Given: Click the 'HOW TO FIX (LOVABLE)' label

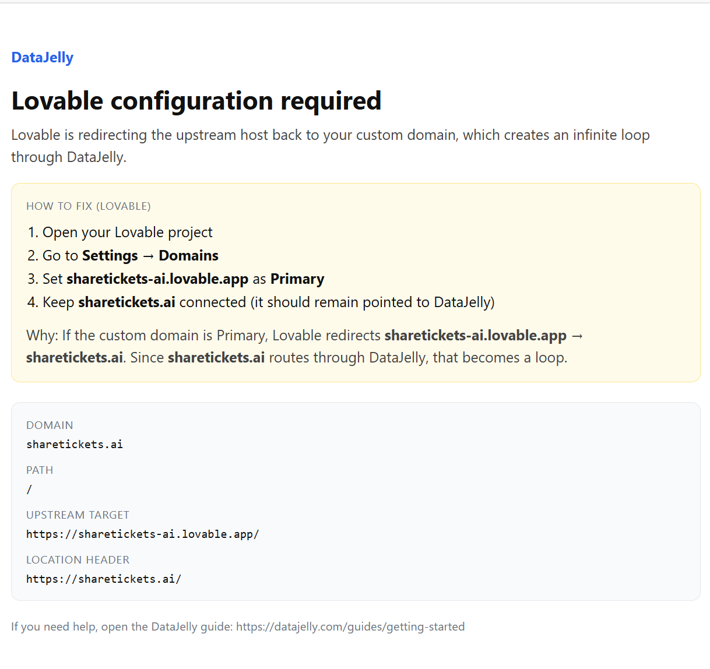Looking at the screenshot, I should (x=89, y=206).
